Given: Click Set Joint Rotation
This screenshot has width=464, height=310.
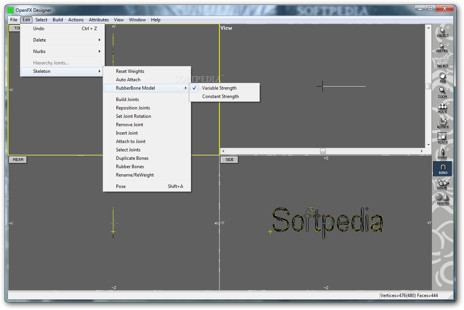Looking at the screenshot, I should pyautogui.click(x=147, y=116).
